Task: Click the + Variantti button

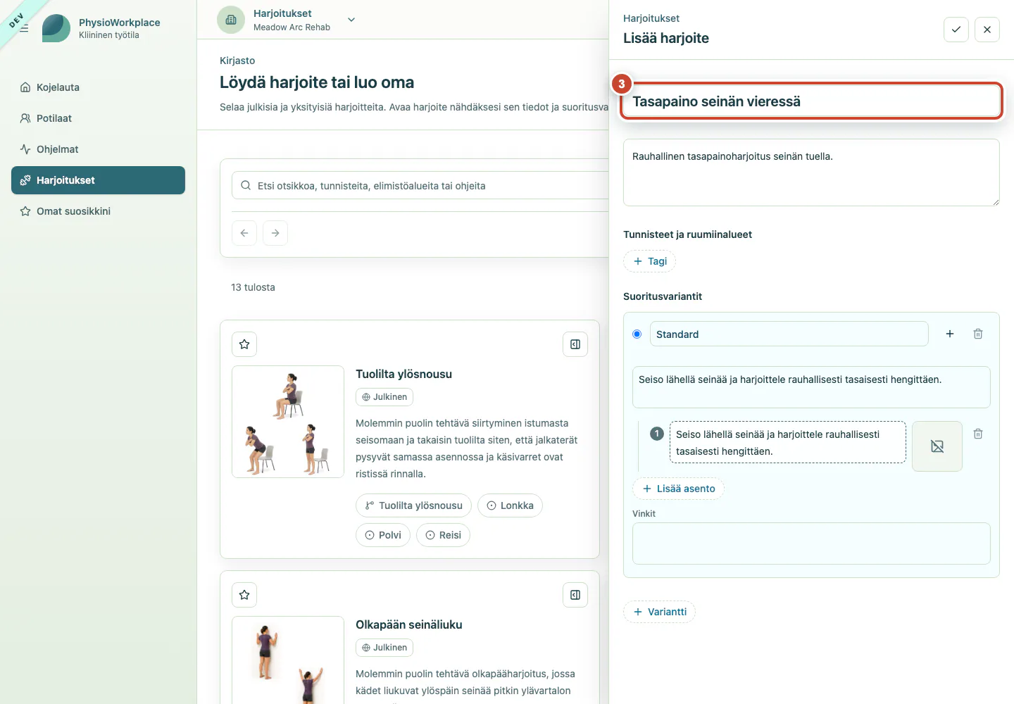Action: coord(659,612)
